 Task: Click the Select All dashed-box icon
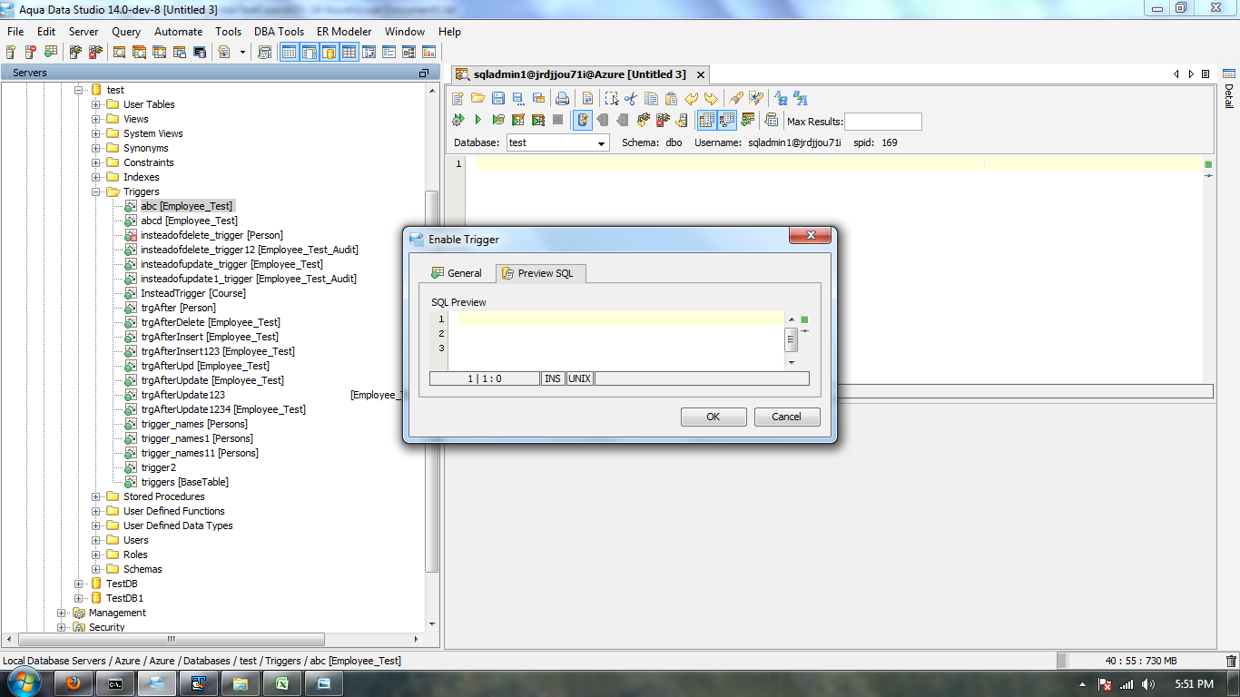612,98
